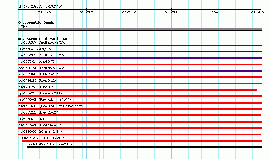The height and width of the screenshot is (159, 270).
Task: Open the nsv4532692 (gnomADStructuralVariants) label
Action: tap(52, 106)
